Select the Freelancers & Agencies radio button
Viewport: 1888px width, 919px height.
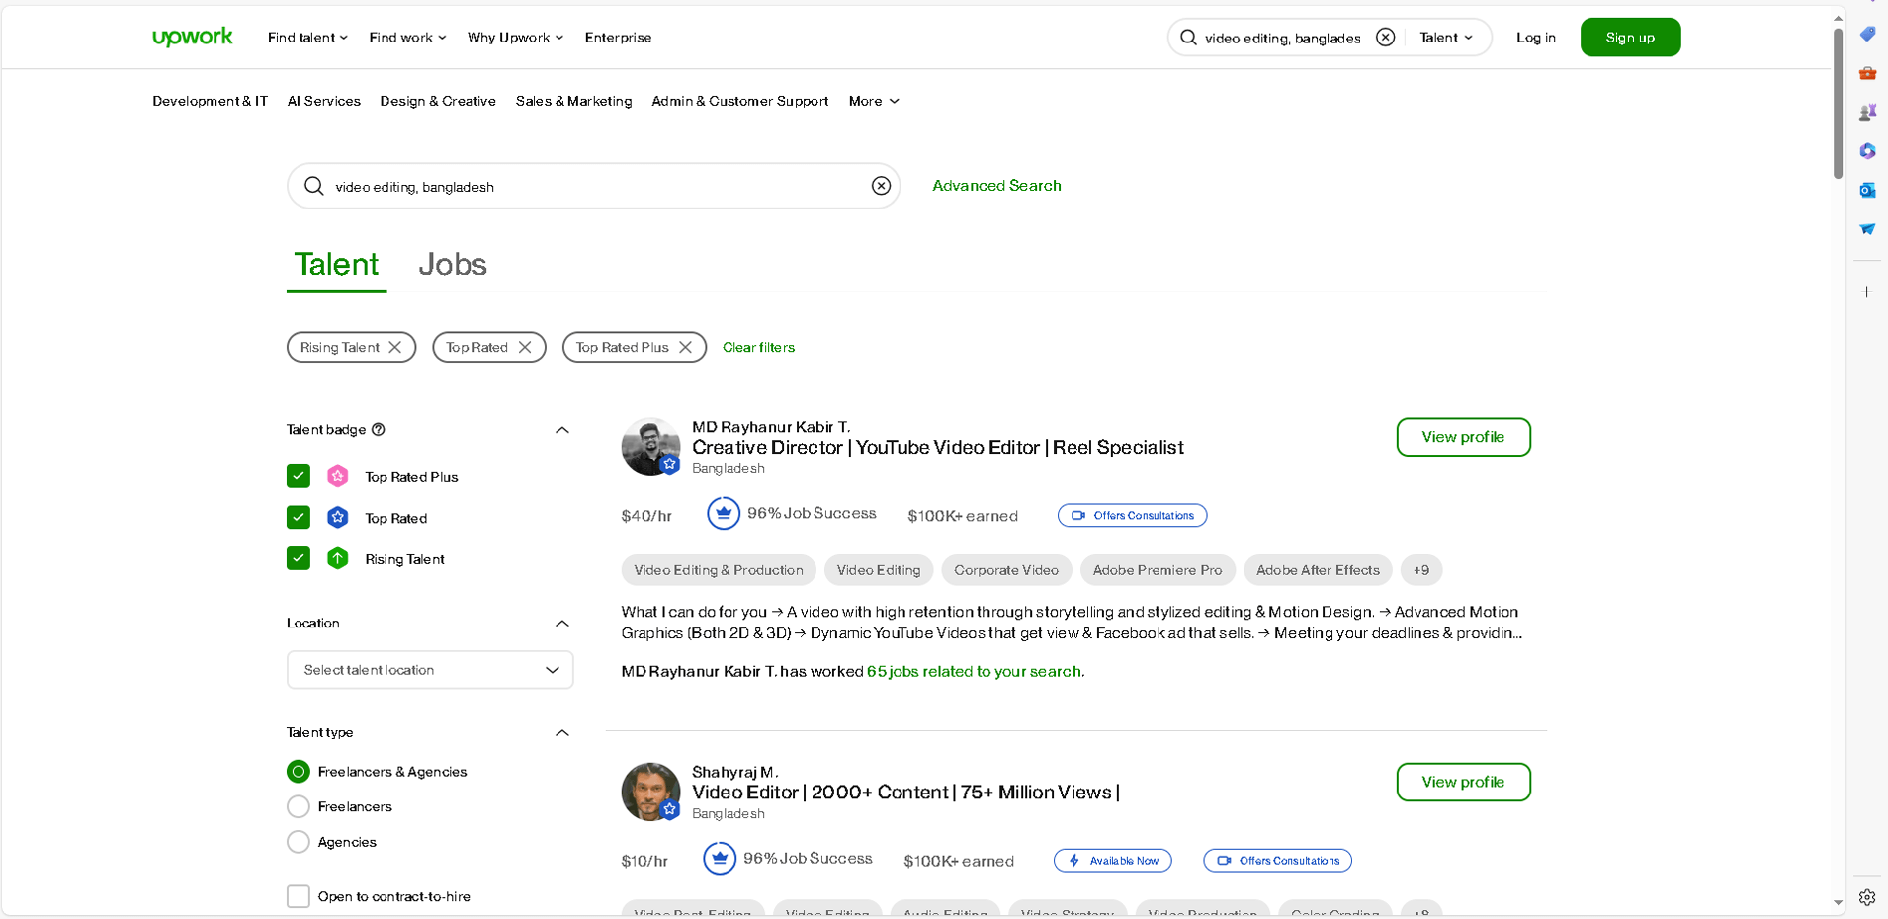299,771
